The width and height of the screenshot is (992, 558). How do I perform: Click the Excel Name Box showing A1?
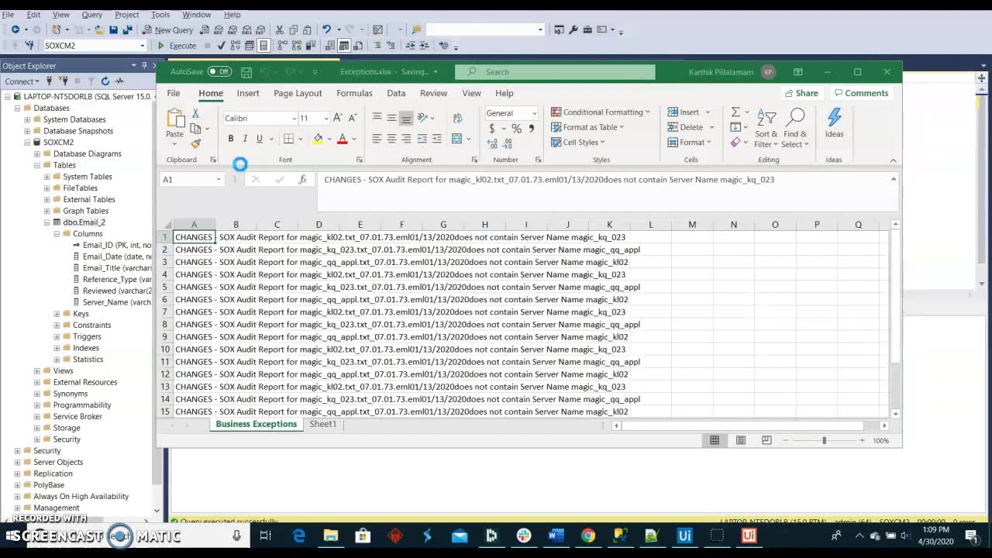click(191, 179)
